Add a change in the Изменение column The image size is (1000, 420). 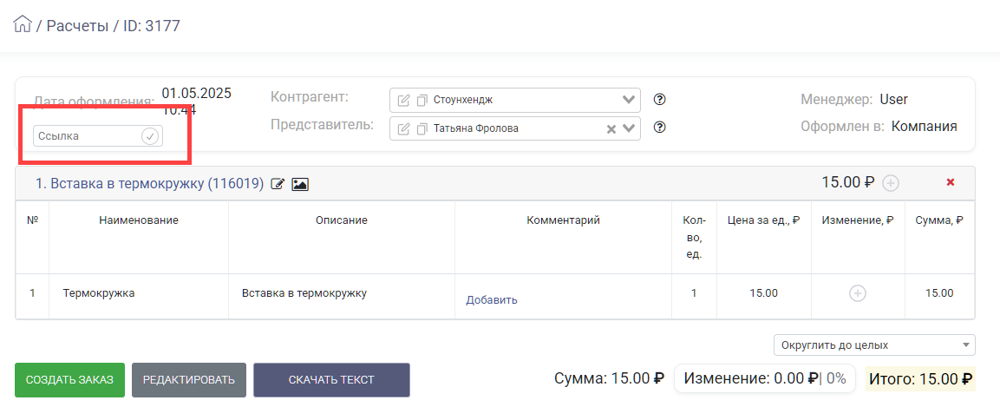tap(857, 293)
